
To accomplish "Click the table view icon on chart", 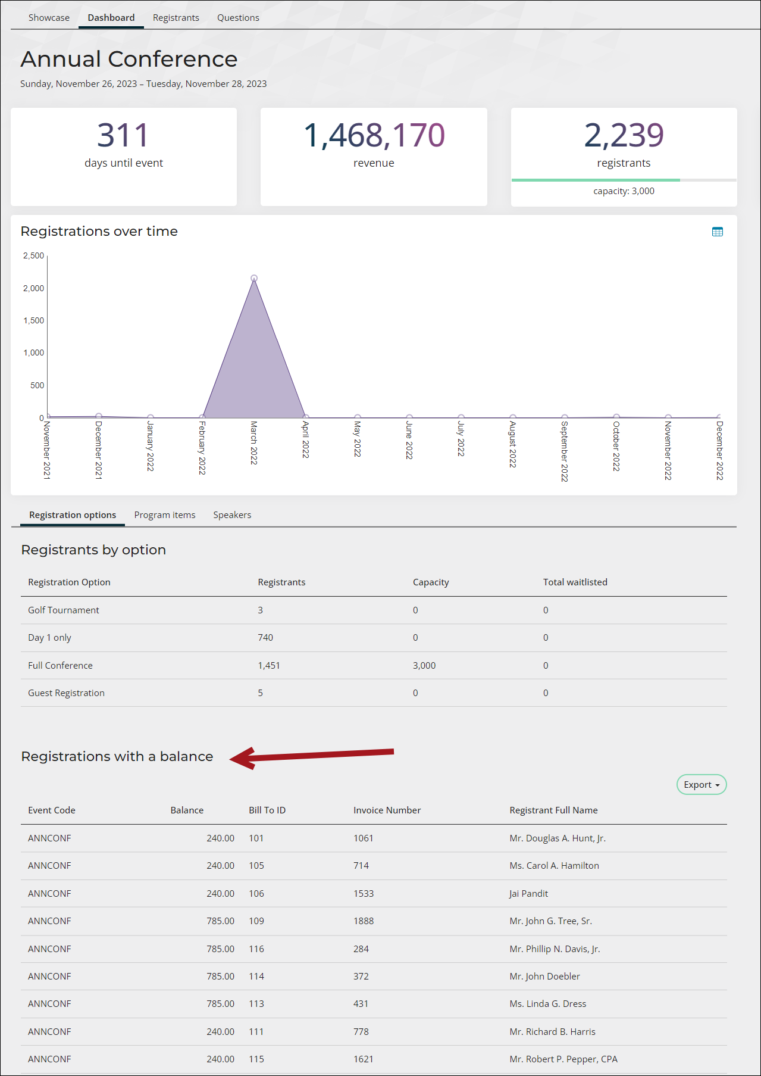I will pyautogui.click(x=718, y=232).
